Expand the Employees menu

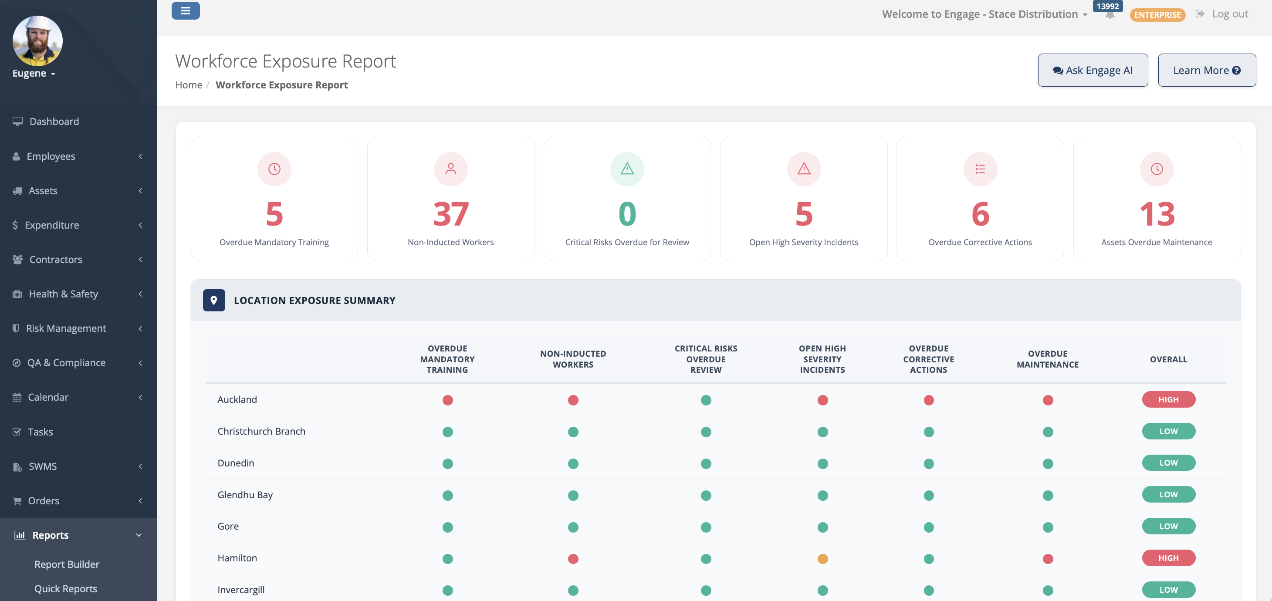78,156
